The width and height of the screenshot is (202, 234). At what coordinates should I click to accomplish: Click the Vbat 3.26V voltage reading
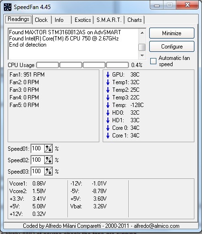[88, 206]
